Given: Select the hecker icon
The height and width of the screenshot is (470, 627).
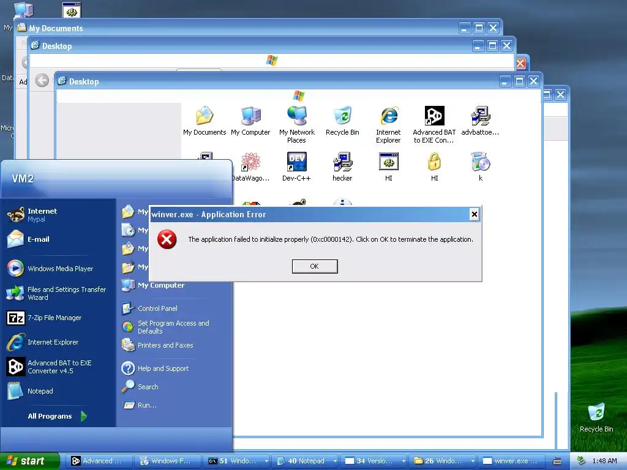Looking at the screenshot, I should [342, 166].
